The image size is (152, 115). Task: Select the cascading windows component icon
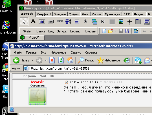[x=94, y=21]
